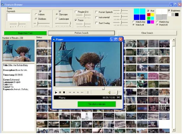The height and width of the screenshot is (134, 183).
Task: Click the Play button in the Player
Action: (x=56, y=93)
